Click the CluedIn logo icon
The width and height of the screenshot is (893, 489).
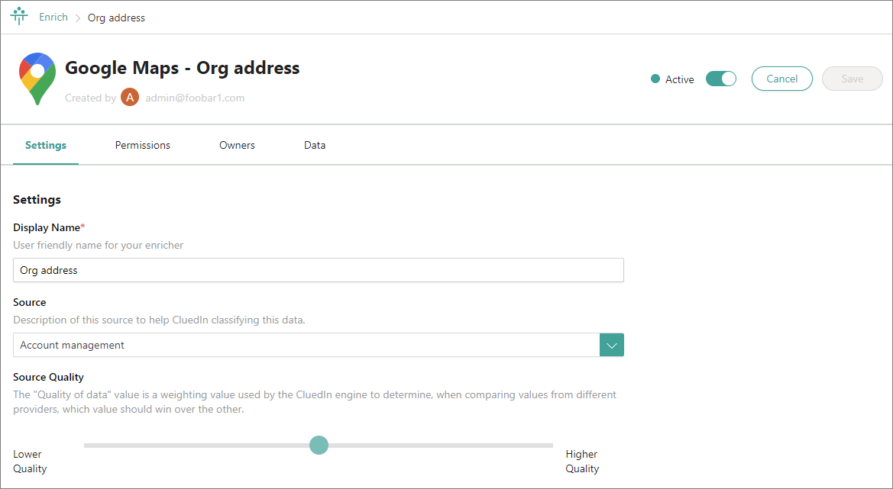click(x=19, y=17)
